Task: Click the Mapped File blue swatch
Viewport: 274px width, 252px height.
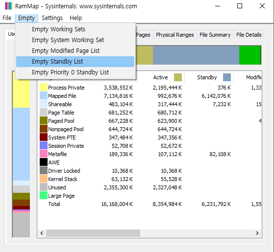Action: coord(44,95)
